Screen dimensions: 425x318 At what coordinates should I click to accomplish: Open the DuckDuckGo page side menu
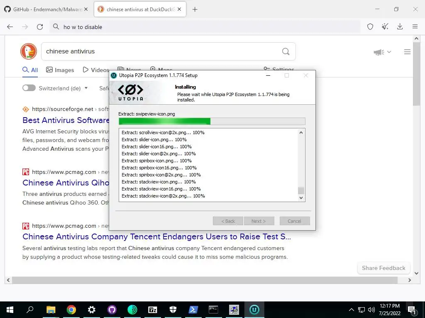point(407,52)
